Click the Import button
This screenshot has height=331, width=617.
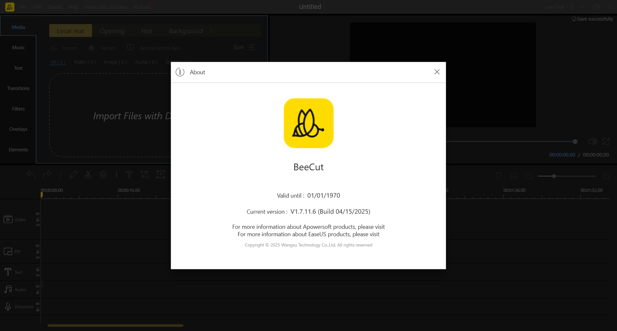[x=64, y=48]
